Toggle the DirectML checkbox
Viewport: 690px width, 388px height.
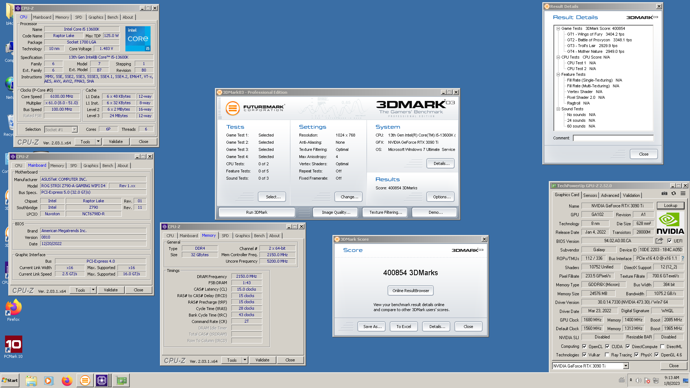tap(662, 346)
